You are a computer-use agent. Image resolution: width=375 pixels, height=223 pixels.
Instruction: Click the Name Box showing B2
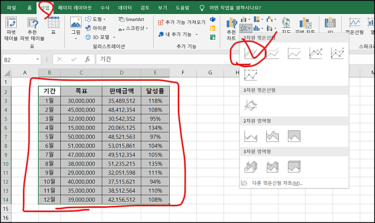[x=19, y=59]
